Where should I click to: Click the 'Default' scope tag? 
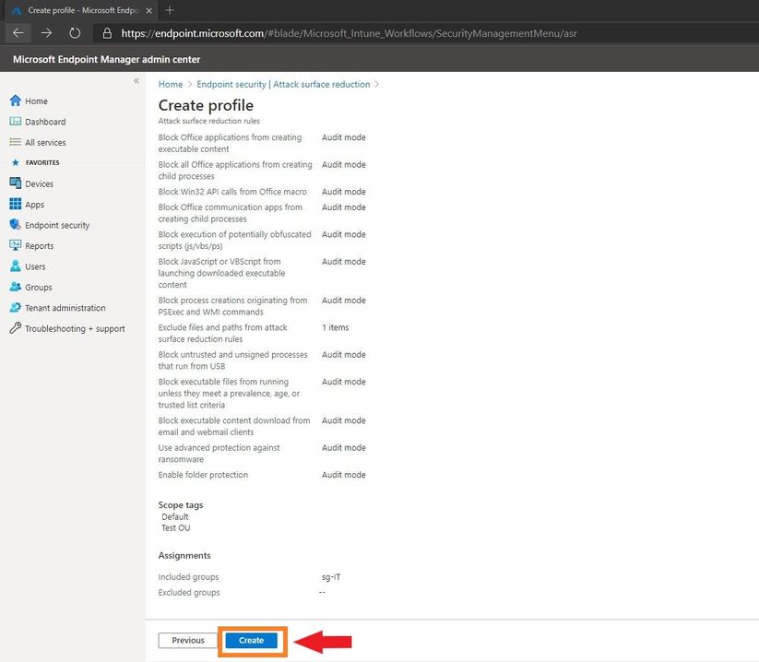coord(174,517)
